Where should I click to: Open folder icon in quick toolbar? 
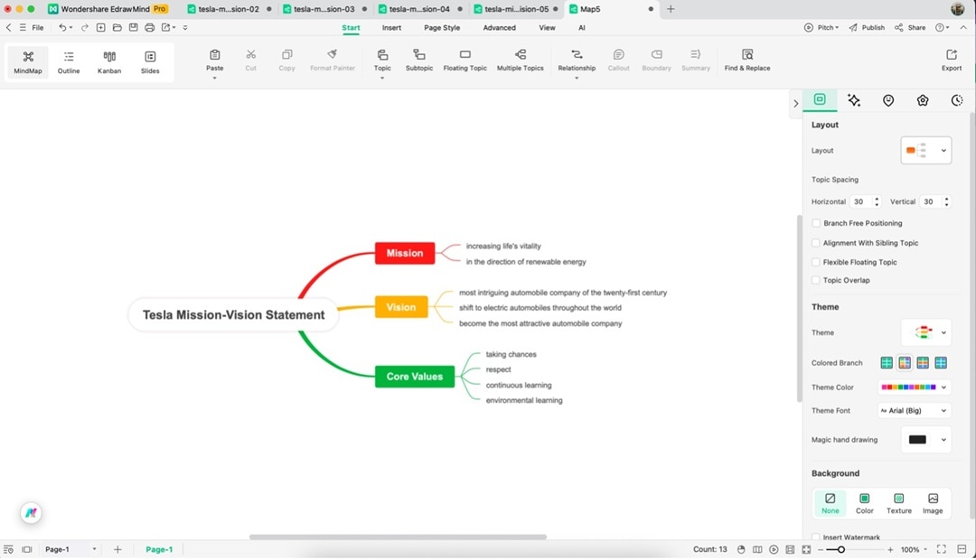(x=117, y=27)
